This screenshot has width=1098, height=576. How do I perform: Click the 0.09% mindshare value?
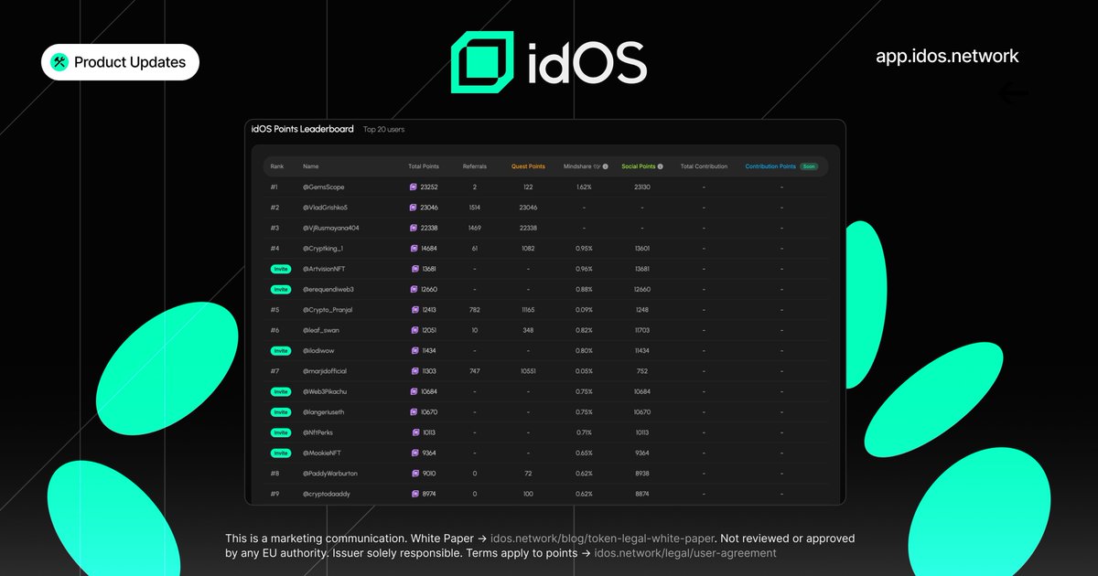click(584, 310)
